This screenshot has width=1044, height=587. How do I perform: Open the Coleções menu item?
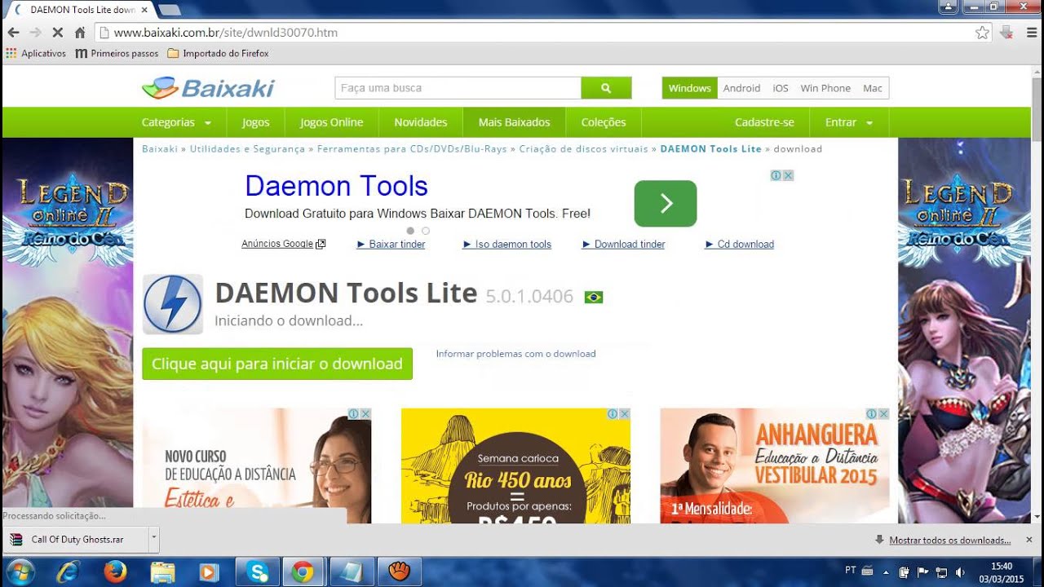tap(604, 122)
